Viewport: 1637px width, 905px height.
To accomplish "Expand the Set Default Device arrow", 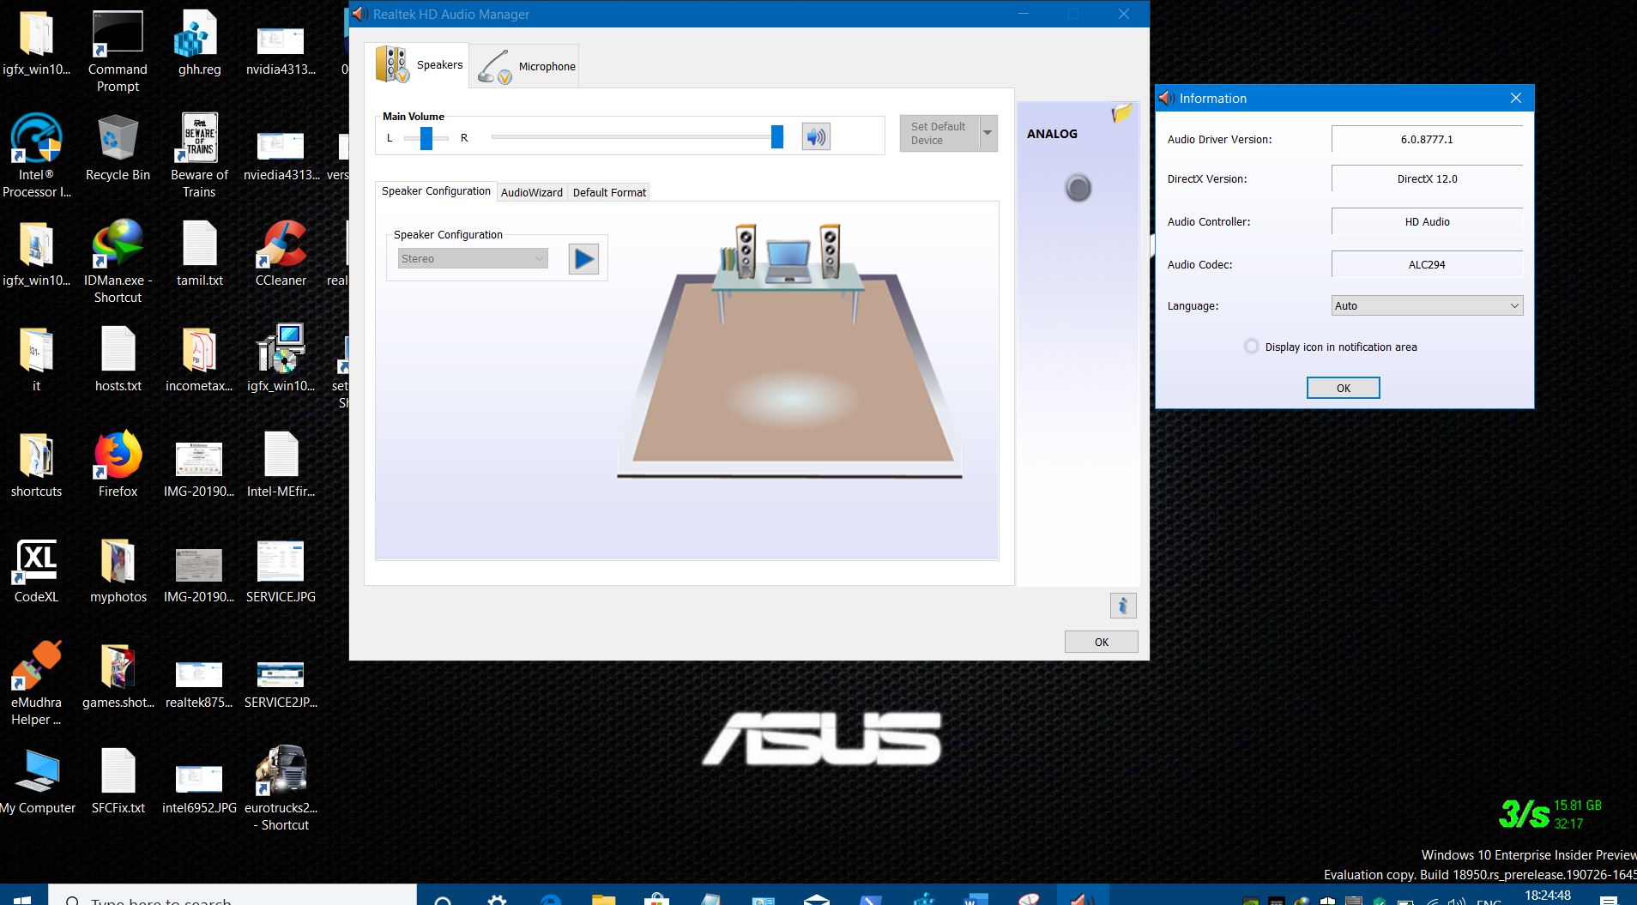I will (988, 134).
